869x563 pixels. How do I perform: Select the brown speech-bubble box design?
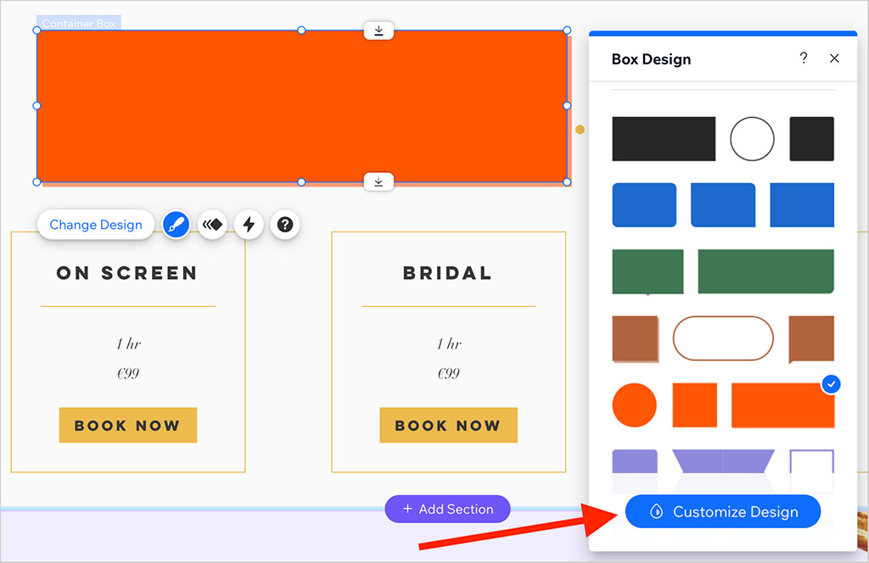click(x=811, y=339)
